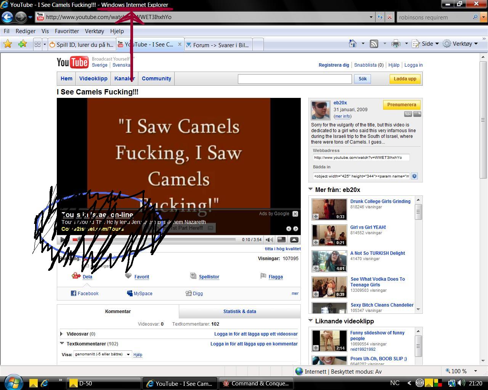488x390 pixels.
Task: Focus the YouTube search input field
Action: 295,79
